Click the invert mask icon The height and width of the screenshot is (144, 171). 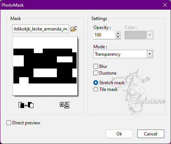[x=26, y=105]
